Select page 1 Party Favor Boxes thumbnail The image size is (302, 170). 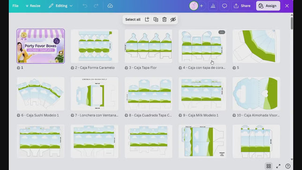tap(41, 46)
